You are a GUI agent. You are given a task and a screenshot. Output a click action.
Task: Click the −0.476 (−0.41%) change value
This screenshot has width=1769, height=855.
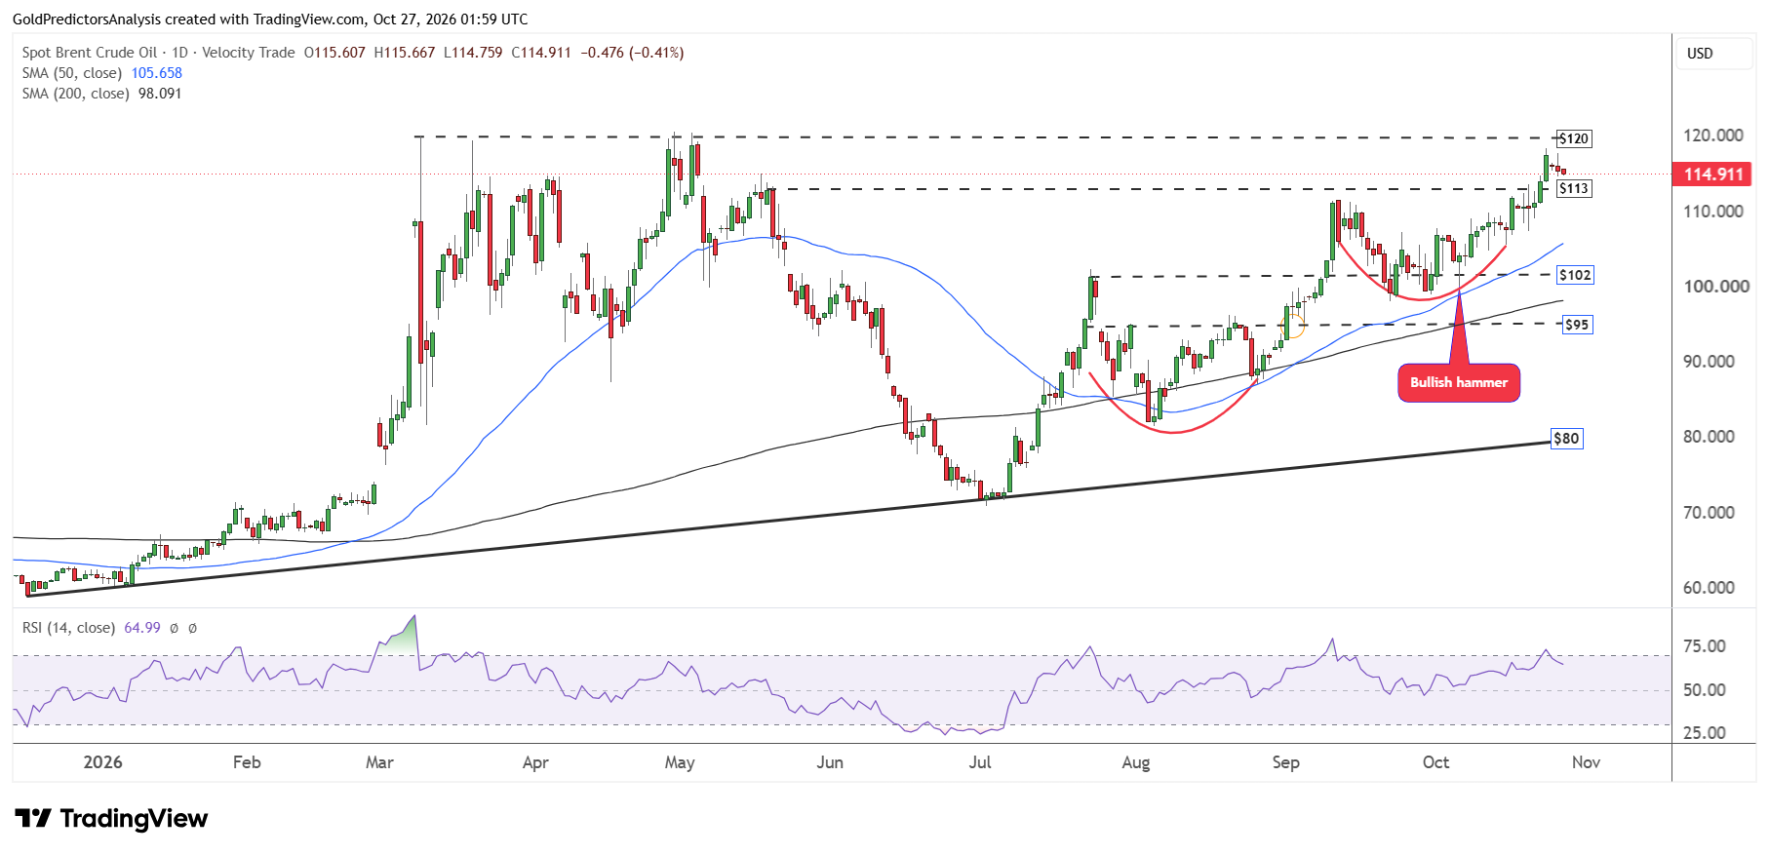(x=633, y=53)
